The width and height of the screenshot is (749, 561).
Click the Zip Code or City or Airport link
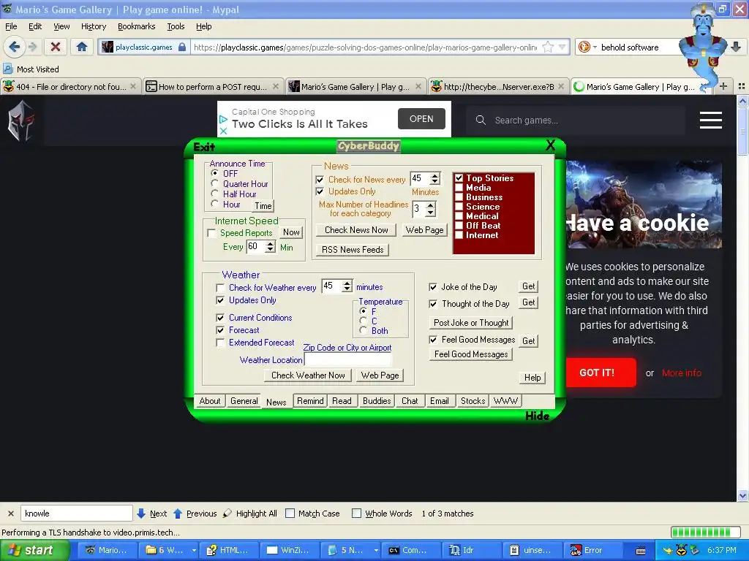click(347, 348)
